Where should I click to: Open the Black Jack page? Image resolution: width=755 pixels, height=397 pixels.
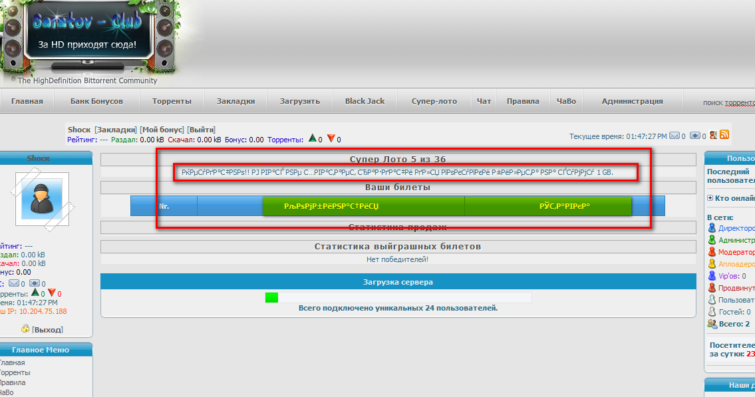tap(365, 101)
